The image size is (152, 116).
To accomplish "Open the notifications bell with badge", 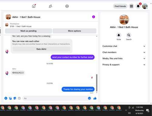I will 138,6.
